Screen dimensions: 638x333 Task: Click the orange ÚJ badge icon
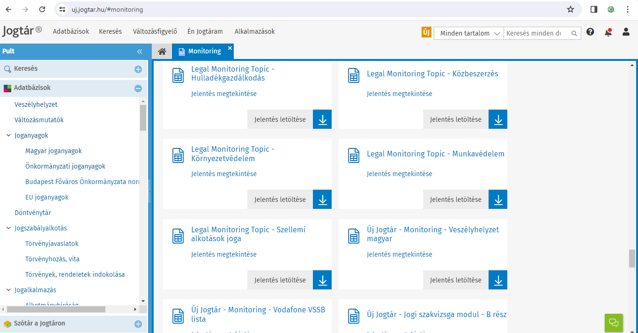pyautogui.click(x=426, y=32)
